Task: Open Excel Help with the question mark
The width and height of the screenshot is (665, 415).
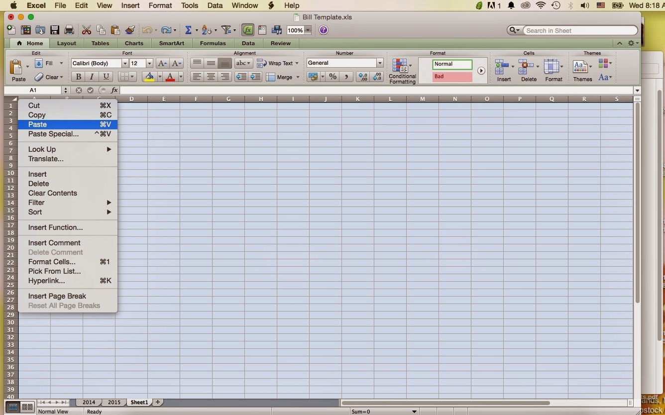Action: tap(324, 30)
